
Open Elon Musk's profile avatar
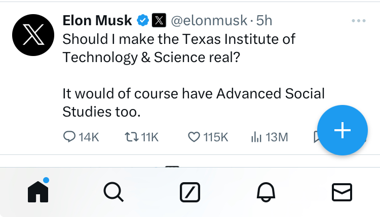[x=32, y=35]
